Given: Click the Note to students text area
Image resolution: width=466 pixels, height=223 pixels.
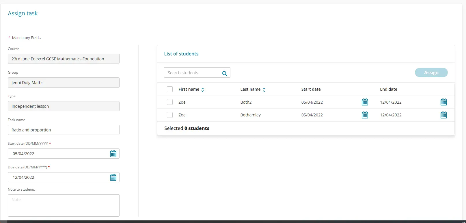Looking at the screenshot, I should pos(64,205).
